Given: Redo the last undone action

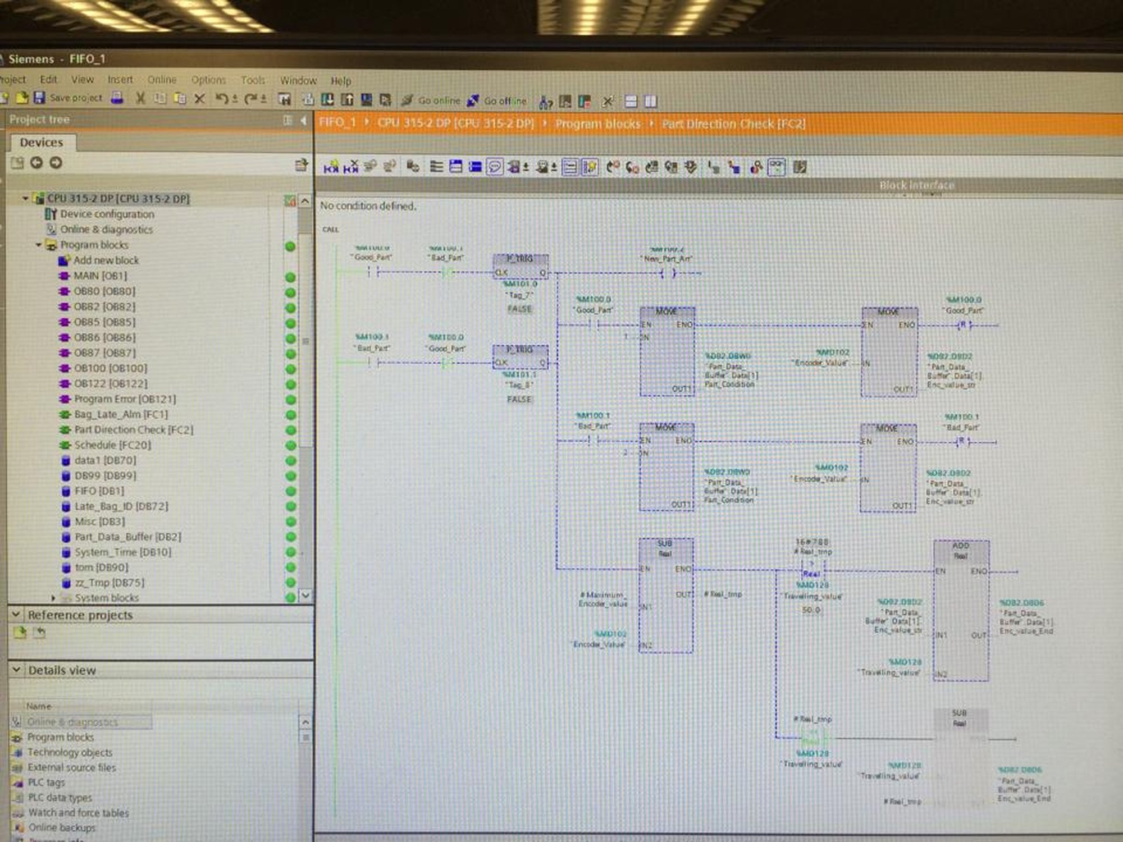Looking at the screenshot, I should 251,99.
